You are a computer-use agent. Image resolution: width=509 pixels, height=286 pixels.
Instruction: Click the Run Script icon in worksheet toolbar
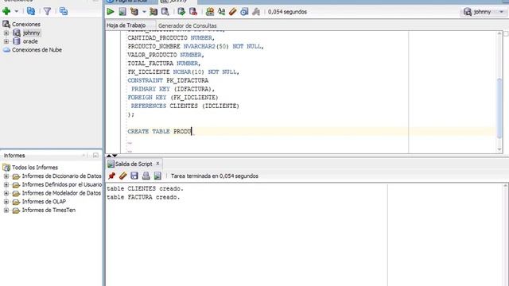(x=122, y=12)
